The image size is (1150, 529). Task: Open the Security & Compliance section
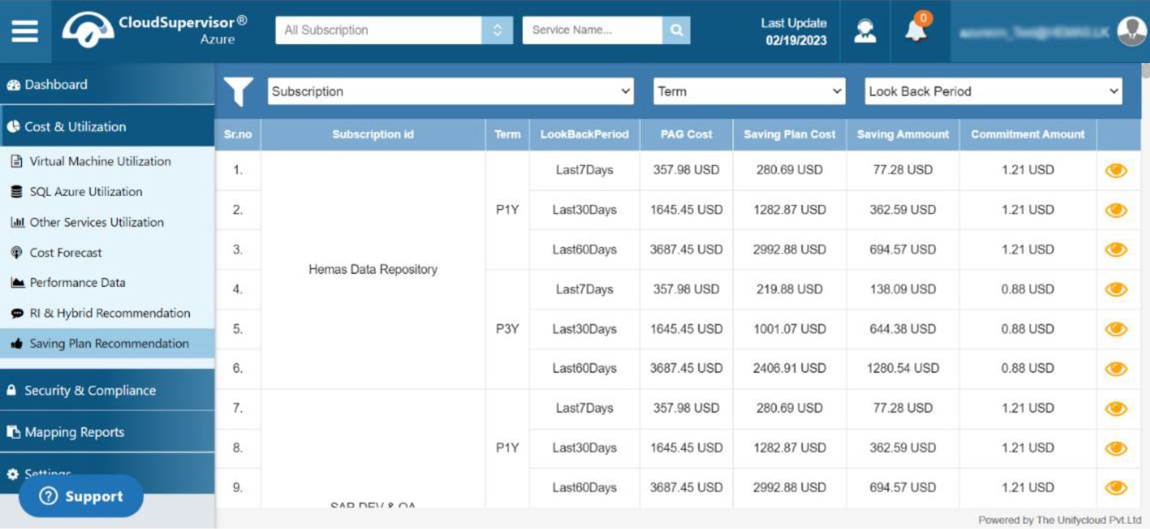[107, 391]
